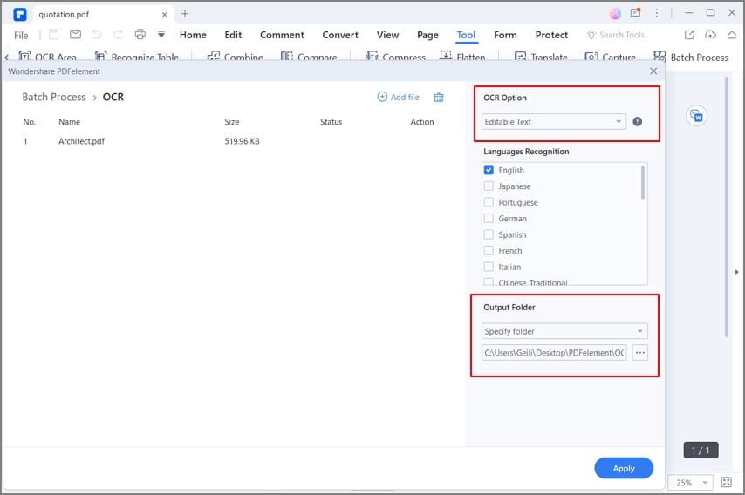This screenshot has width=745, height=495.
Task: Select the Recognize Table tool
Action: point(137,57)
